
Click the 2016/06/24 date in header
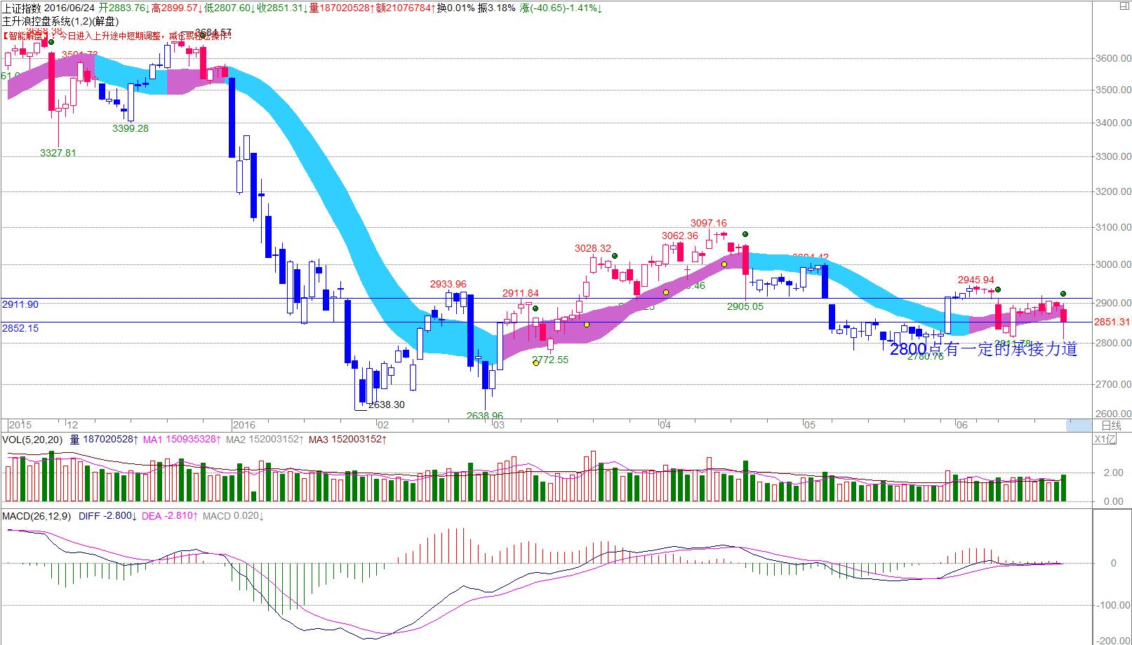point(70,8)
